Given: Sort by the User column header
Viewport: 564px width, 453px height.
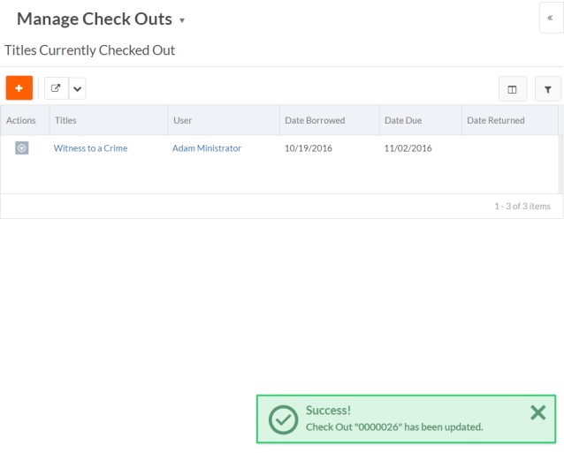Looking at the screenshot, I should coord(183,120).
